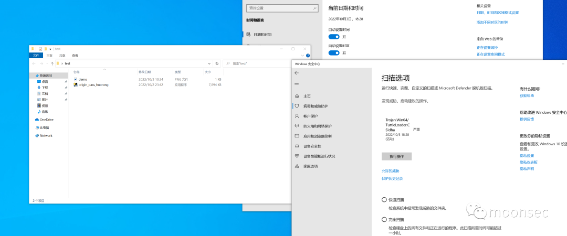
Task: Open the 此电脑 computer icon in sidebar
Action: (x=37, y=127)
